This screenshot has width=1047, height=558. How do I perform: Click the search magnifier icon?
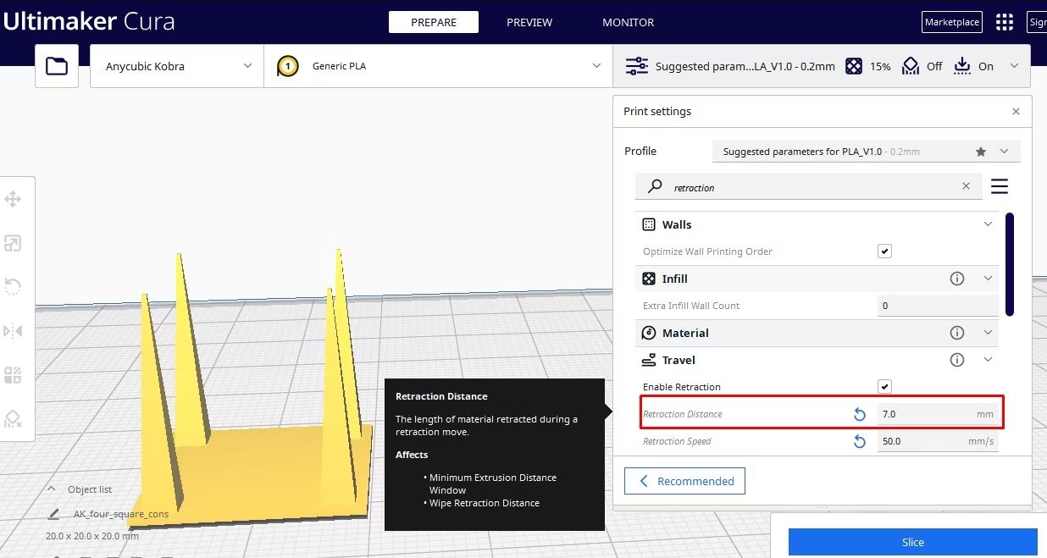(655, 187)
